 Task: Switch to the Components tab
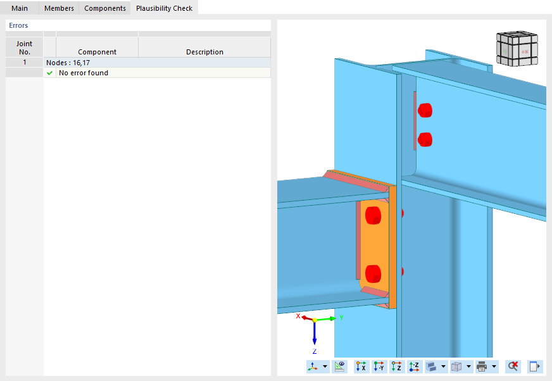click(x=104, y=8)
